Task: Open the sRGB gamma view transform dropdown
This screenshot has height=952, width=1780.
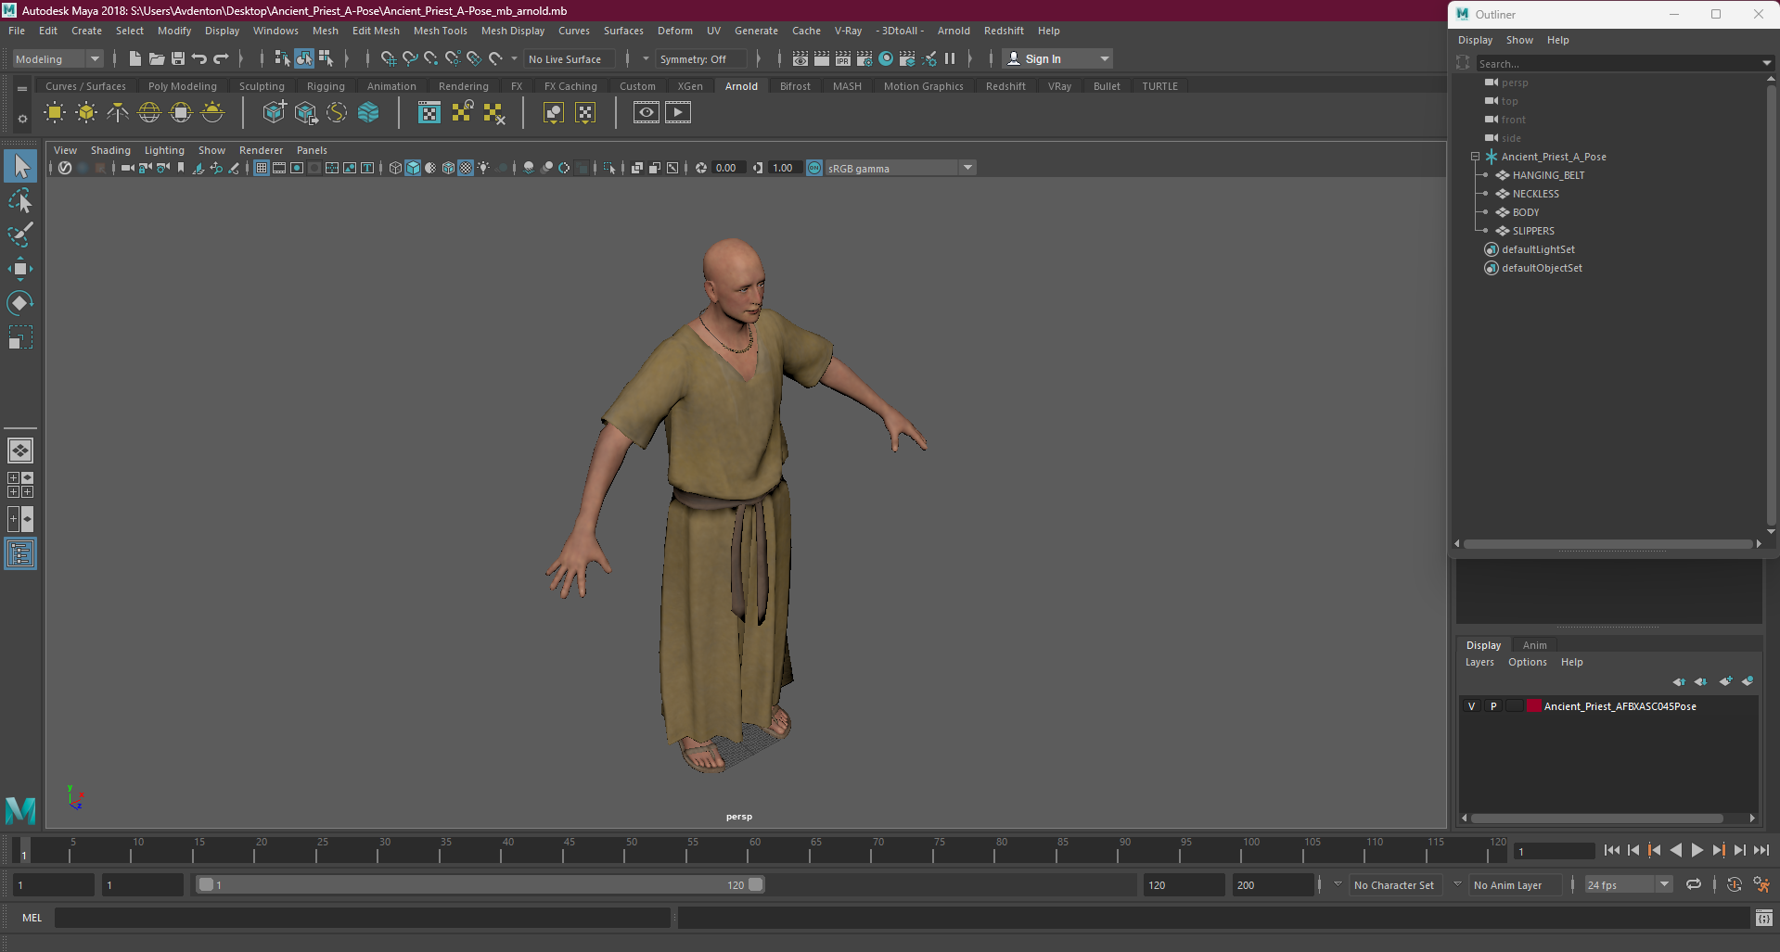Action: 967,168
